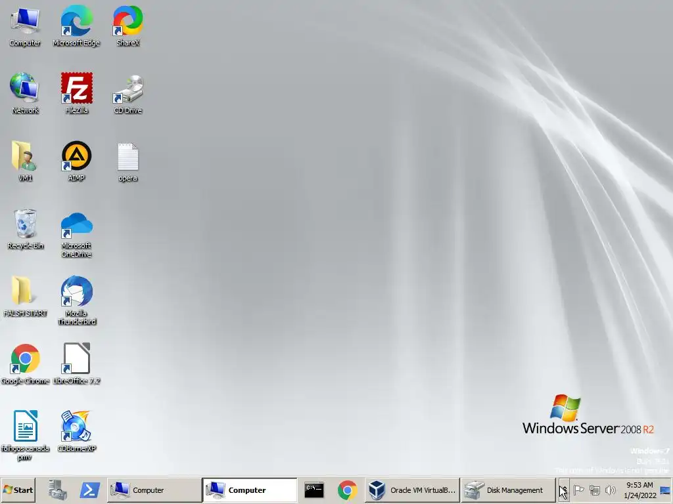The width and height of the screenshot is (673, 504).
Task: Click the clock showing 9:53 AM
Action: click(x=639, y=490)
